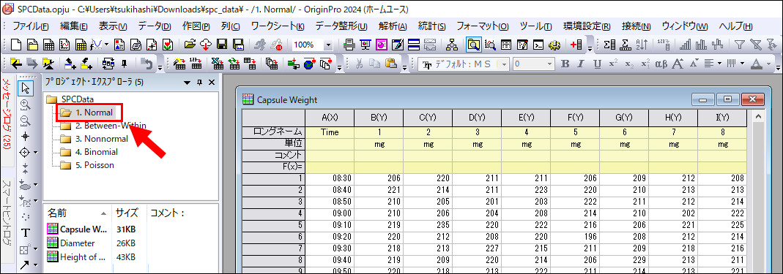Open the font name dropdown

click(x=505, y=64)
